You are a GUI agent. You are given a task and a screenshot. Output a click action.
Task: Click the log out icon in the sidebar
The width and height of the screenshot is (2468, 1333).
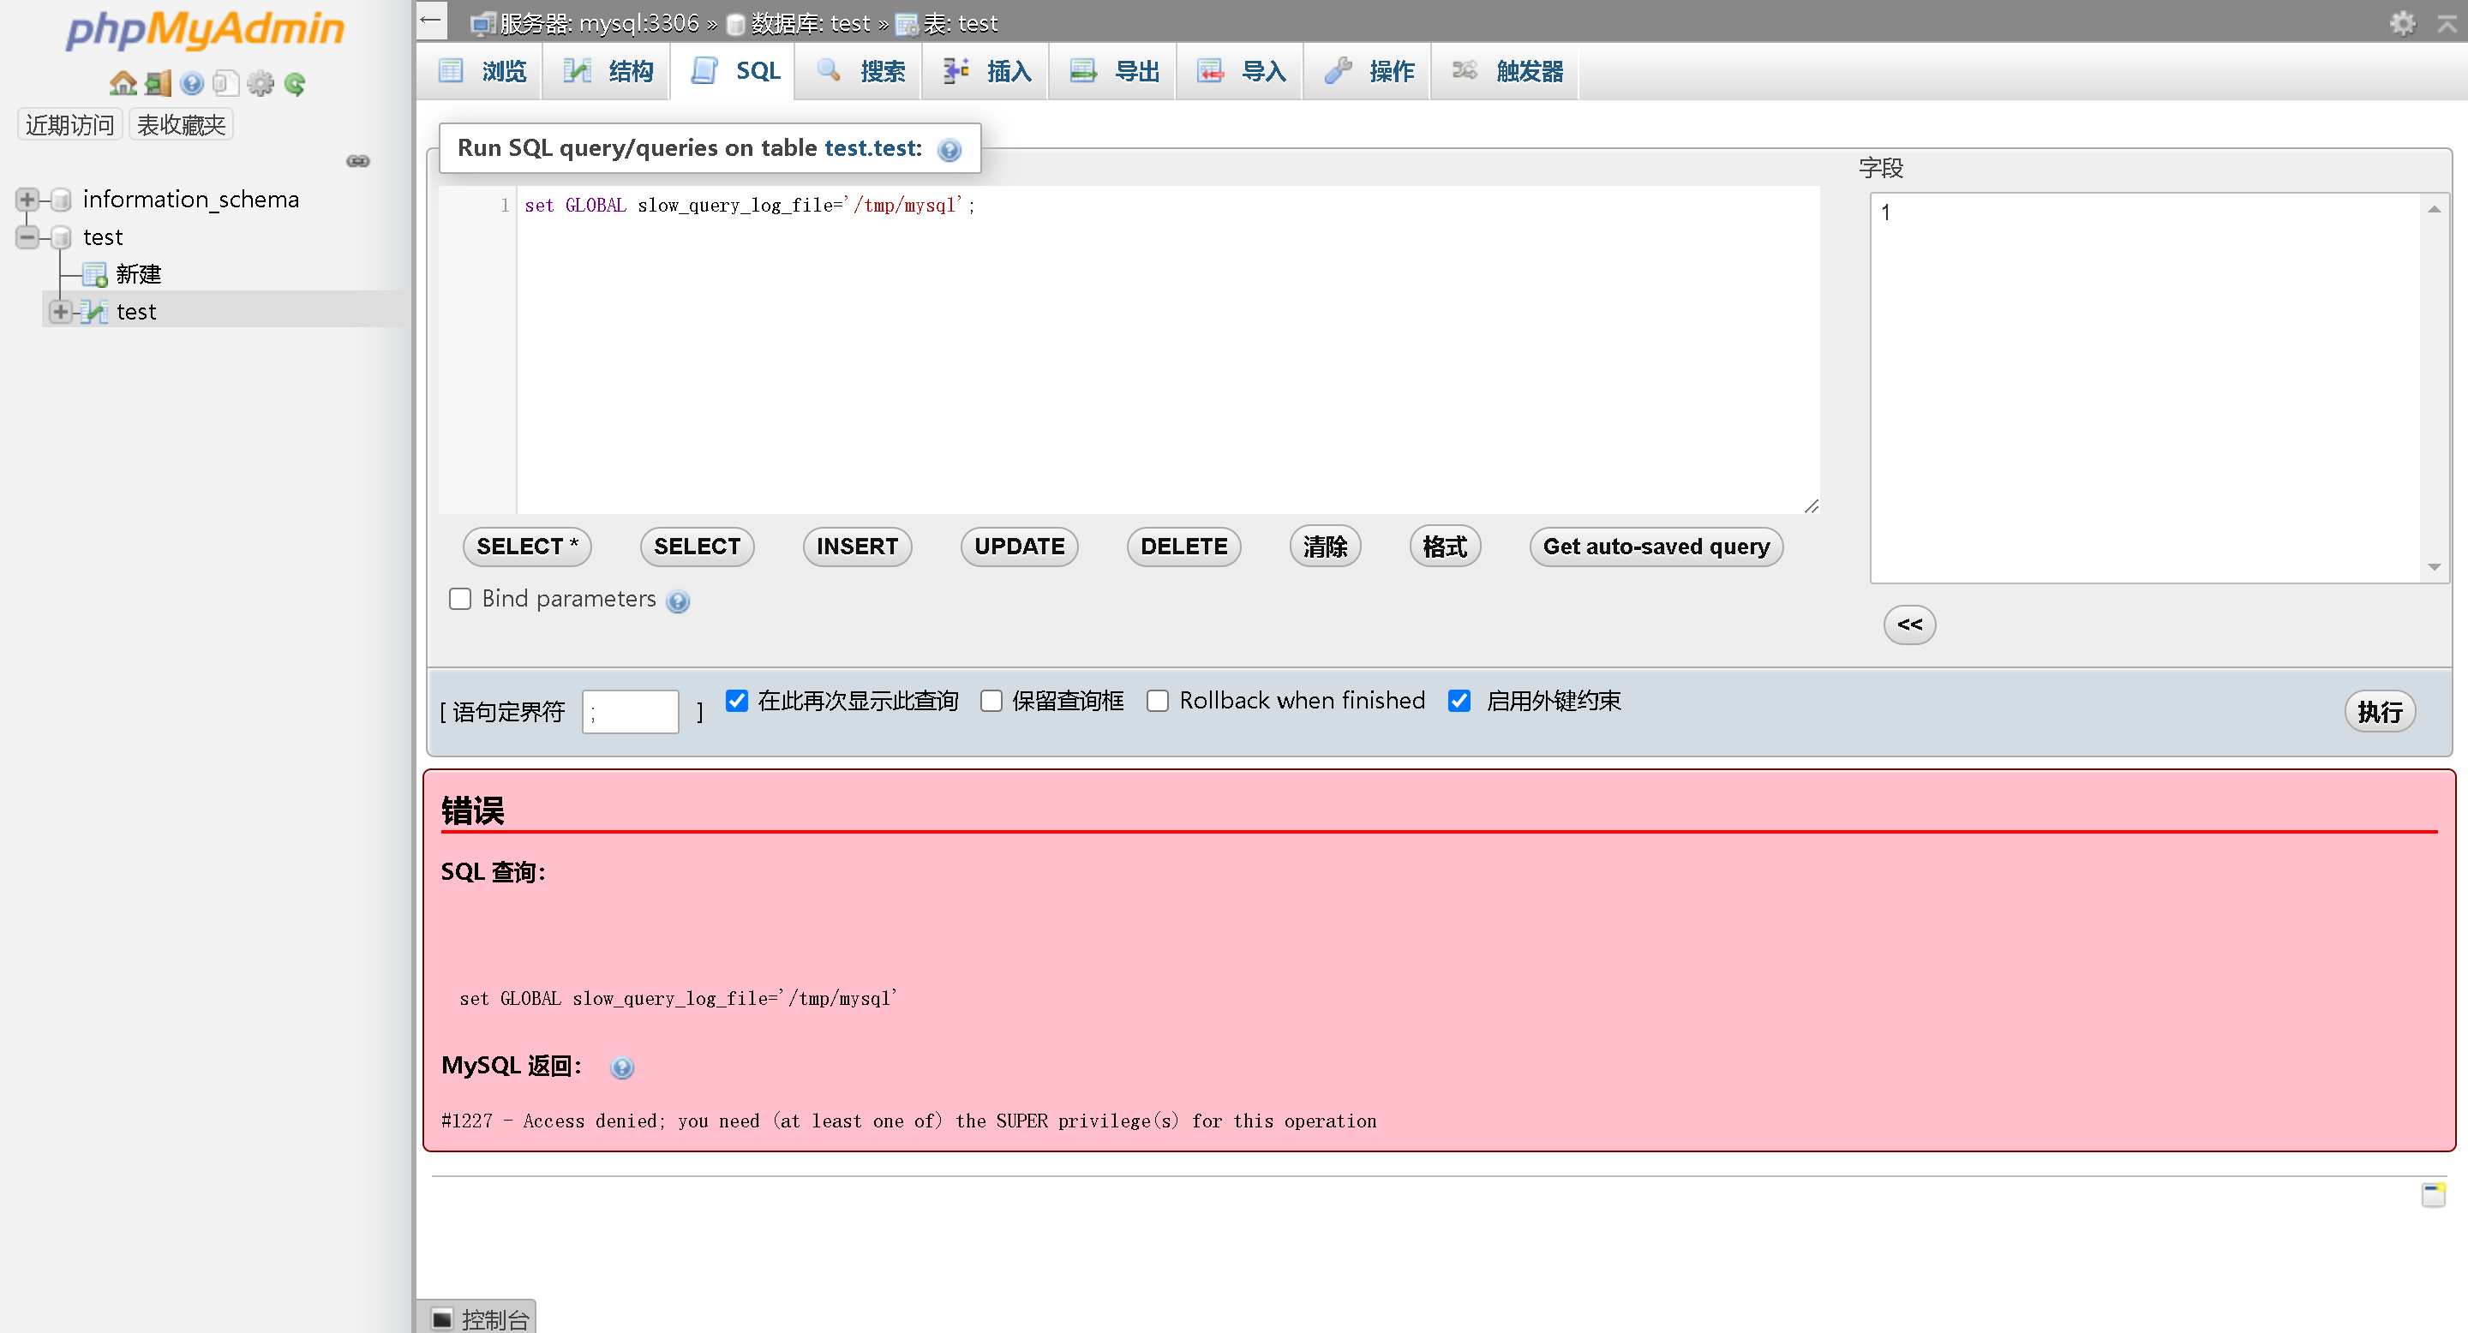click(x=157, y=84)
